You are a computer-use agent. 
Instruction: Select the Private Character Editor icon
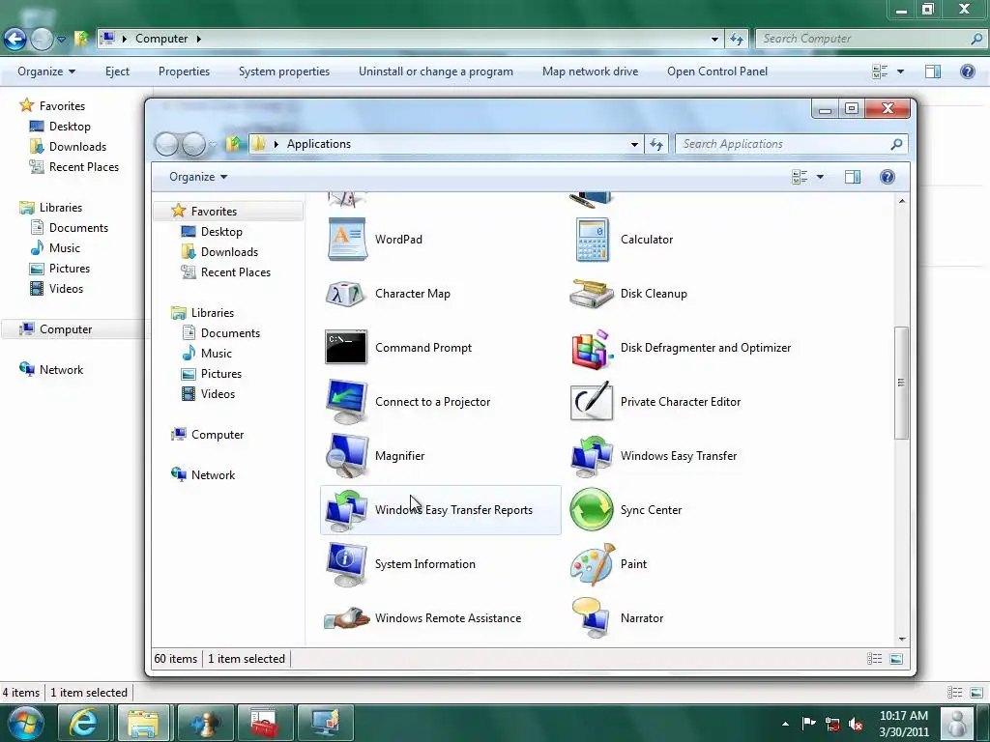pyautogui.click(x=591, y=401)
